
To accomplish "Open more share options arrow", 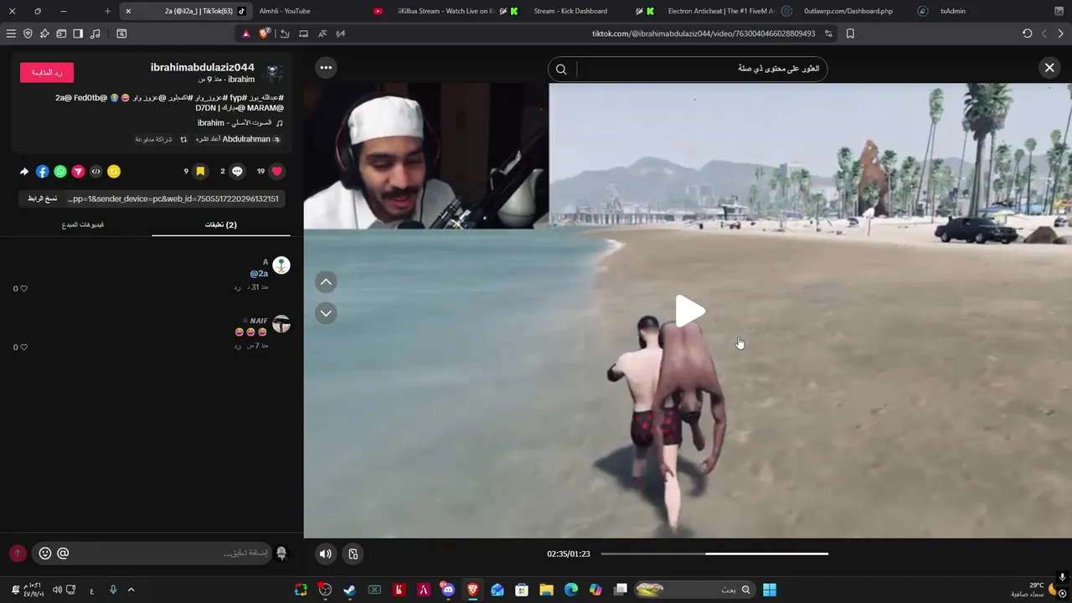I will coord(24,171).
